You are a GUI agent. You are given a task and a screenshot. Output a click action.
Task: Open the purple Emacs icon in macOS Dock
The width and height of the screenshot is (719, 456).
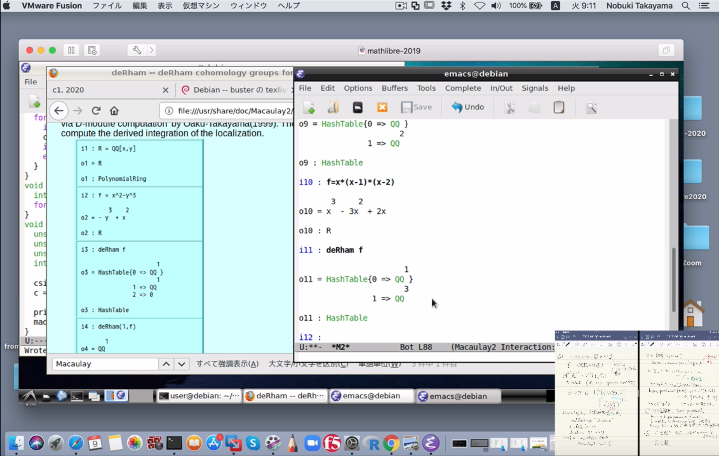431,443
